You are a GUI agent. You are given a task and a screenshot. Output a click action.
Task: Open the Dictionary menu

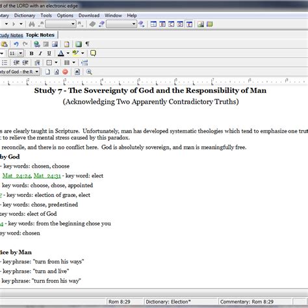point(25,16)
